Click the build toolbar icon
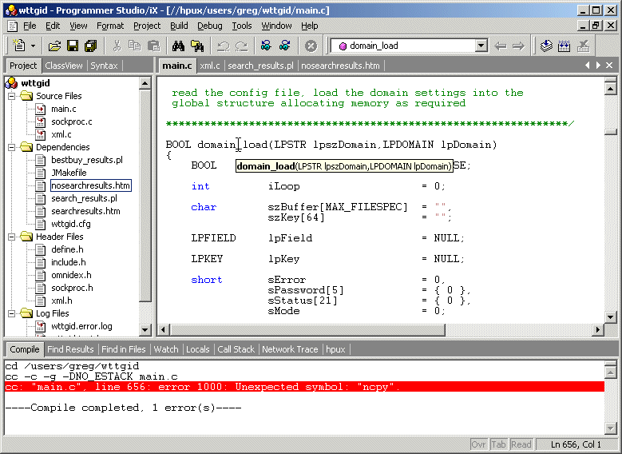Screen dimensions: 622x454 564,46
